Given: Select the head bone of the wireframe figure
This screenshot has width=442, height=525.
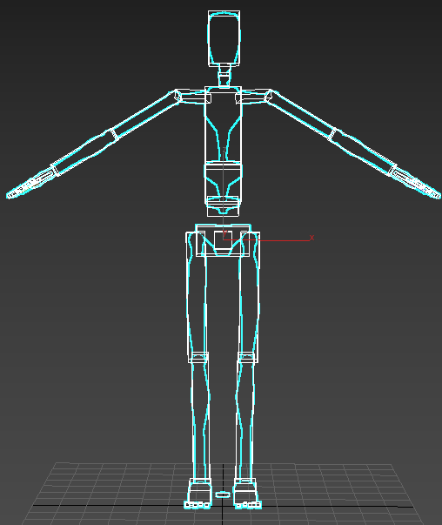Looking at the screenshot, I should pos(224,37).
